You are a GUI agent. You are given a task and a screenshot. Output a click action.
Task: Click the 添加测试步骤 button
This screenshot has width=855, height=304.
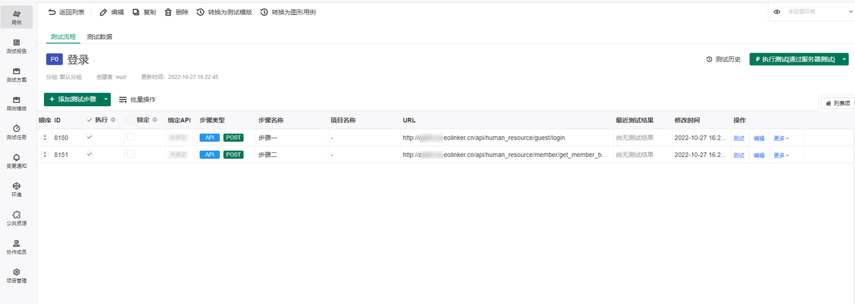coord(72,99)
